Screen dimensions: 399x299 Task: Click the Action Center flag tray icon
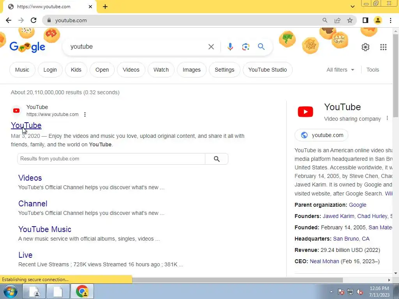(x=341, y=292)
